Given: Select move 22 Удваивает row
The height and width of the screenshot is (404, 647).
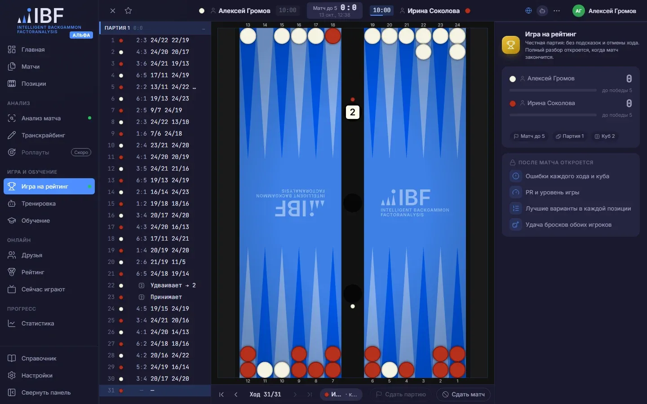Looking at the screenshot, I should click(155, 285).
